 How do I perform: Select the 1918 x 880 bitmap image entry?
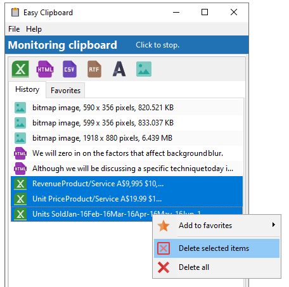[127, 138]
